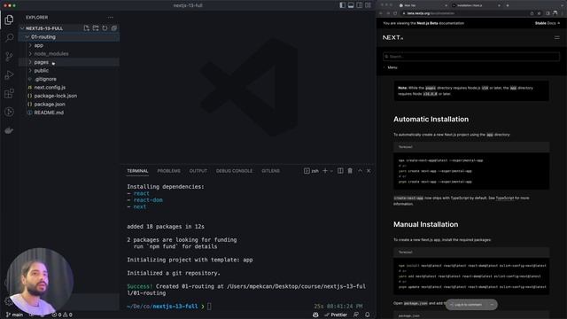Click the Next.js logo in browser

pos(392,37)
